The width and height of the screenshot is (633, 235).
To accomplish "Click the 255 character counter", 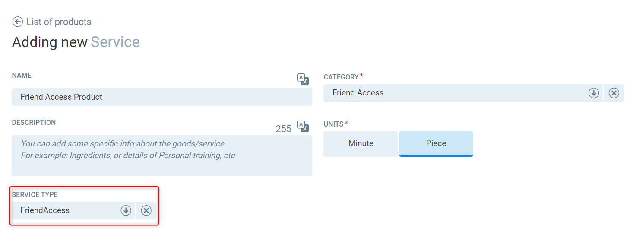I will click(283, 129).
